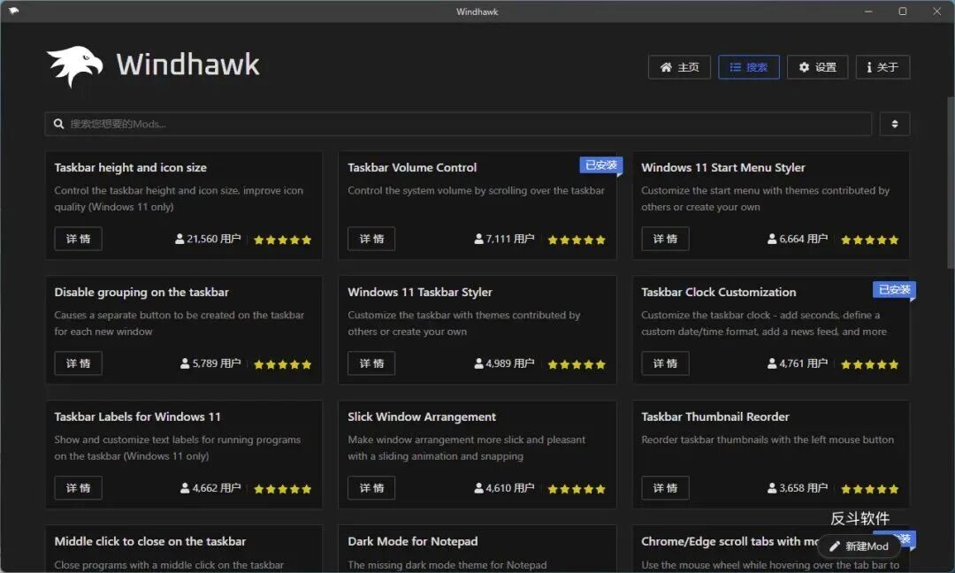Image resolution: width=955 pixels, height=573 pixels.
Task: Open the 关于 about tab
Action: point(882,67)
